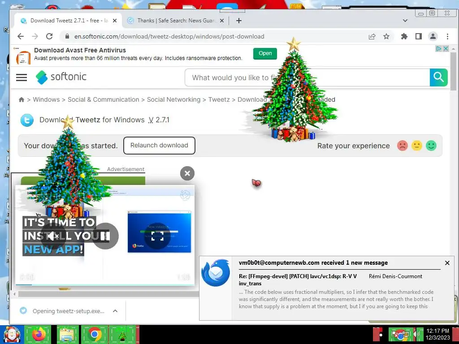
Task: Close the Thanks Safe Search tab
Action: 222,21
